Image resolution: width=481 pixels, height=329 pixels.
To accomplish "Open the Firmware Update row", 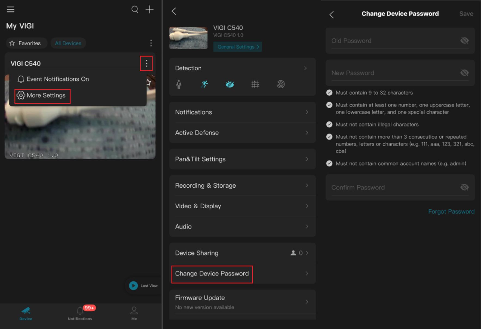I will 243,302.
